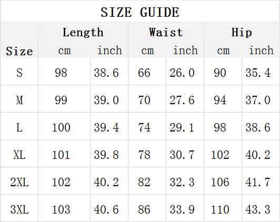Select the XL size row label
Image resolution: width=280 pixels, height=222 pixels.
coord(19,155)
